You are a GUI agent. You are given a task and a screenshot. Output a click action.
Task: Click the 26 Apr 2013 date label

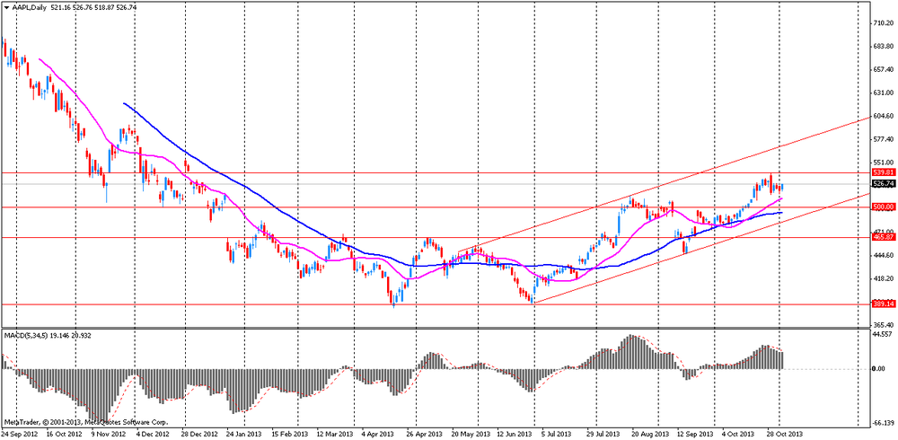[x=427, y=435]
